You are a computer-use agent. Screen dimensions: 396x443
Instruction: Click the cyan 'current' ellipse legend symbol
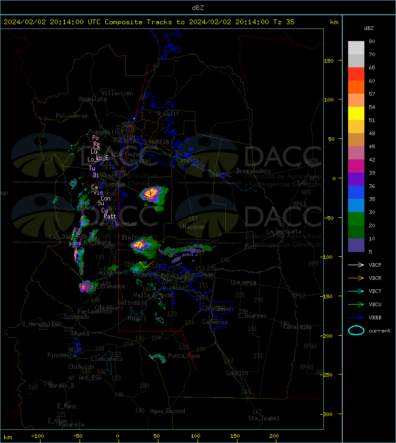pyautogui.click(x=356, y=330)
